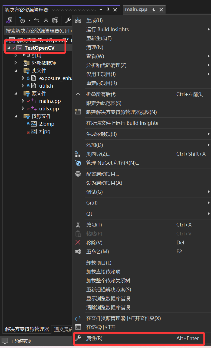Click the show all files icon
Screen dimensions: 211x348
[x=55, y=20]
